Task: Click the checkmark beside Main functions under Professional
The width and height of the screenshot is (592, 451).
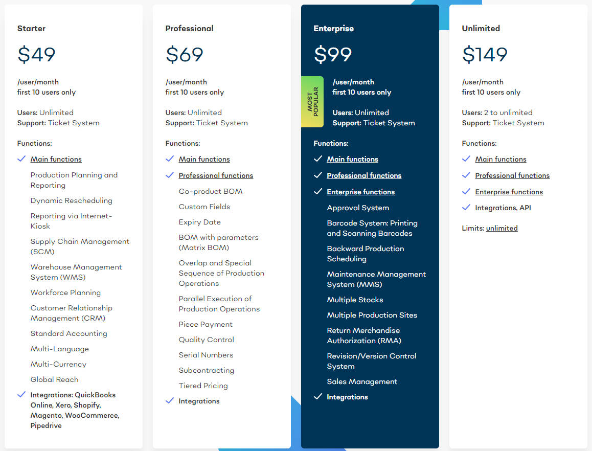Action: [169, 159]
